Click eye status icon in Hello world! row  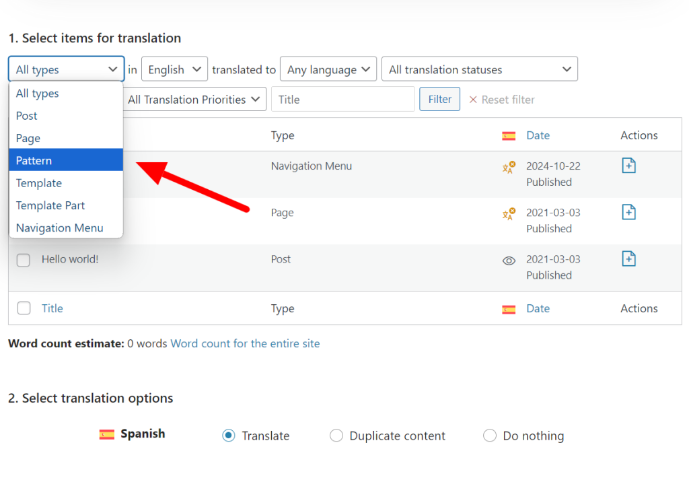[x=509, y=261]
